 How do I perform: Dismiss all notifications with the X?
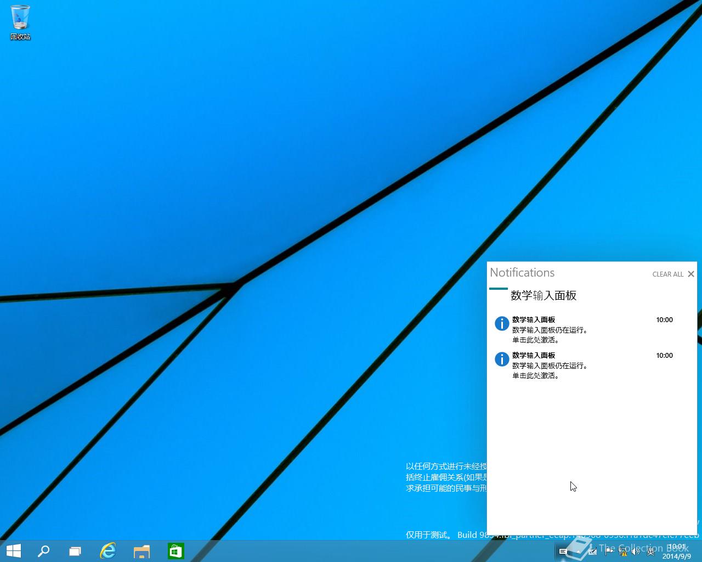(691, 273)
